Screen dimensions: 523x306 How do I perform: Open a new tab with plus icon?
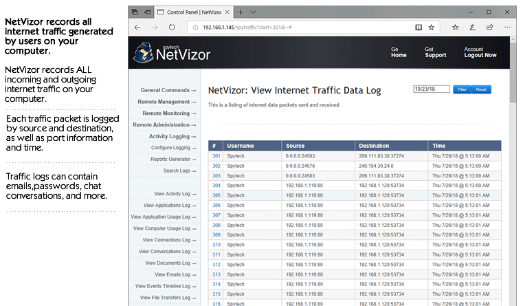click(240, 12)
